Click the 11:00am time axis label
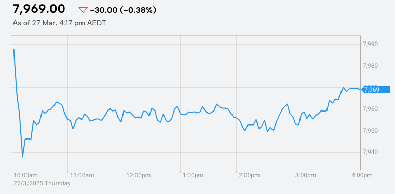This screenshot has width=395, height=194. coord(82,175)
